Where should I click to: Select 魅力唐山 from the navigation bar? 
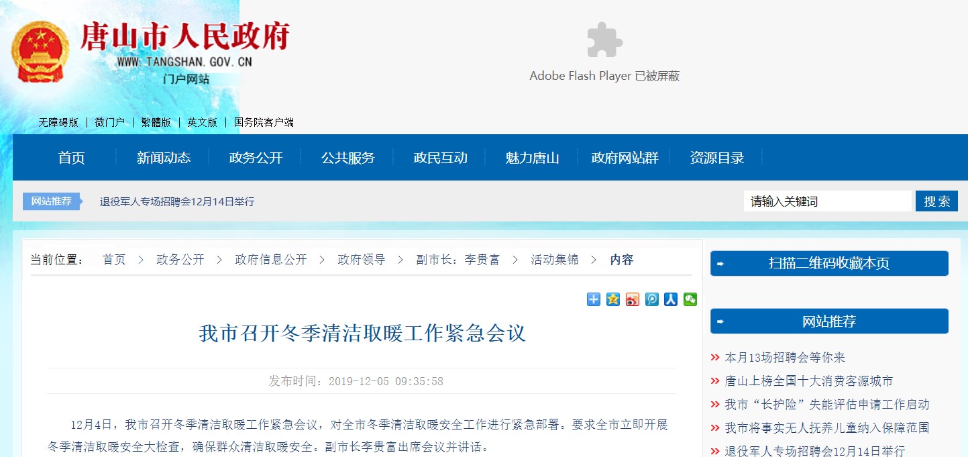[x=532, y=158]
